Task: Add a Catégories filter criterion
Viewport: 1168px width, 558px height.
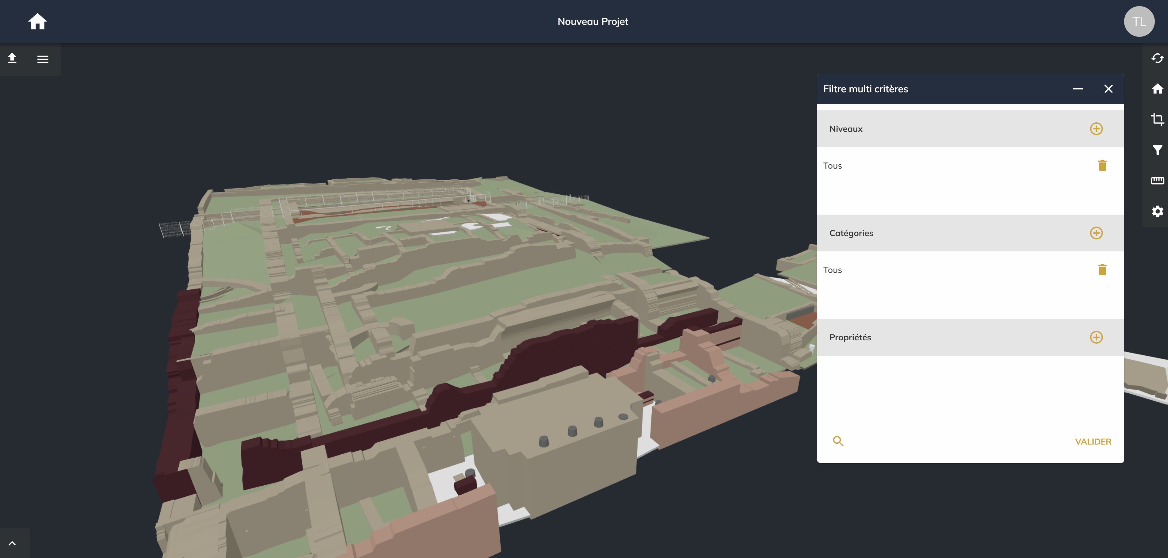Action: tap(1096, 233)
